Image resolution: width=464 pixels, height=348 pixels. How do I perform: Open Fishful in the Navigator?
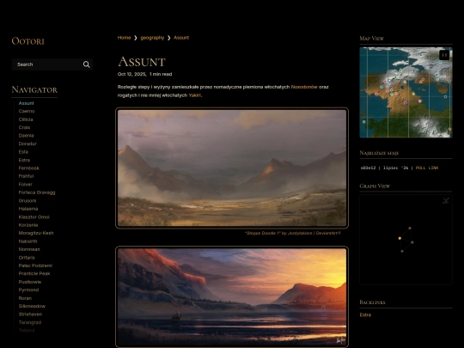coord(26,176)
